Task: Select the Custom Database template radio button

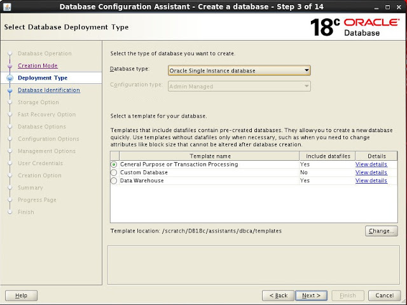Action: pyautogui.click(x=114, y=172)
